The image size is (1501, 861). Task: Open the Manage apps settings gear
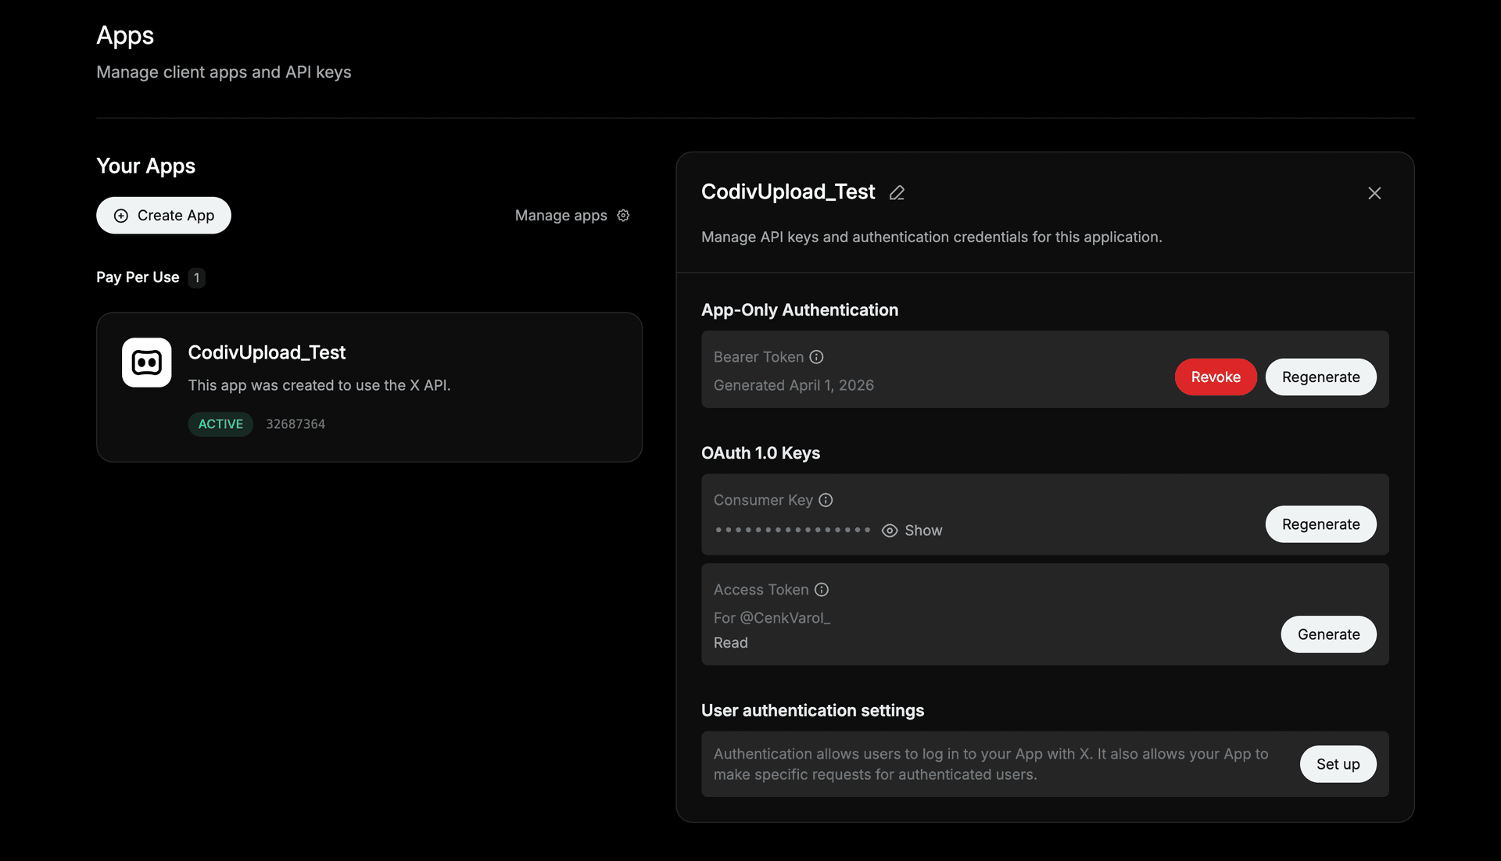pyautogui.click(x=623, y=215)
